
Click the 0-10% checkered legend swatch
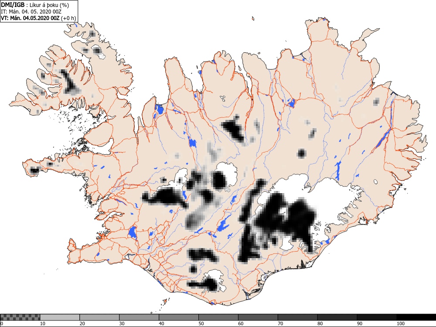[20, 317]
